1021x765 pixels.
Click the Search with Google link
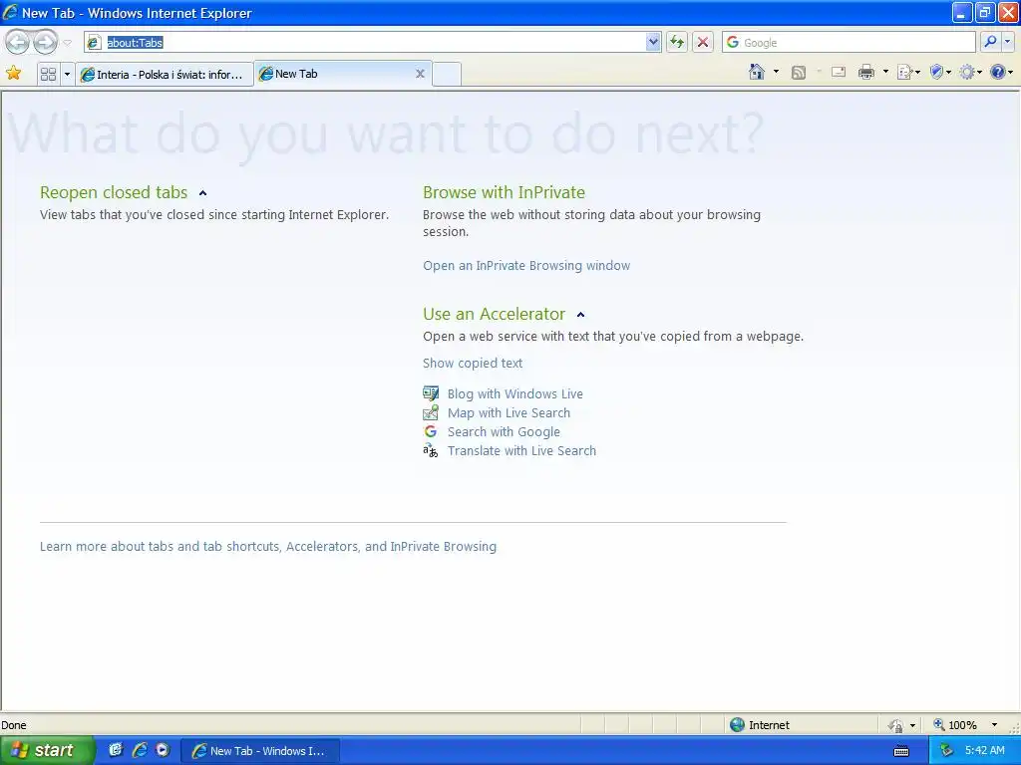point(504,432)
